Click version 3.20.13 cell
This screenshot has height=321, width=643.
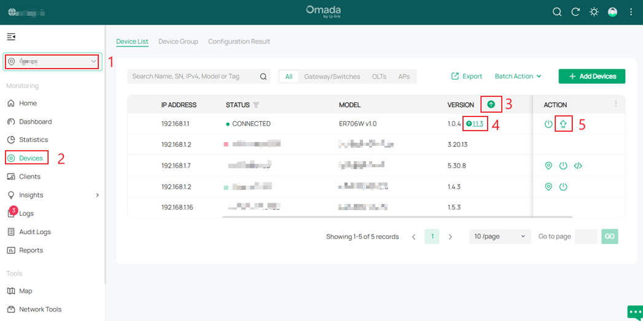click(458, 145)
